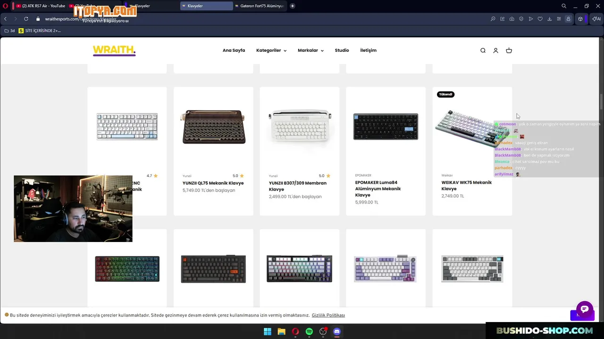The height and width of the screenshot is (339, 604).
Task: Click the purple and white keyboard image
Action: click(386, 269)
